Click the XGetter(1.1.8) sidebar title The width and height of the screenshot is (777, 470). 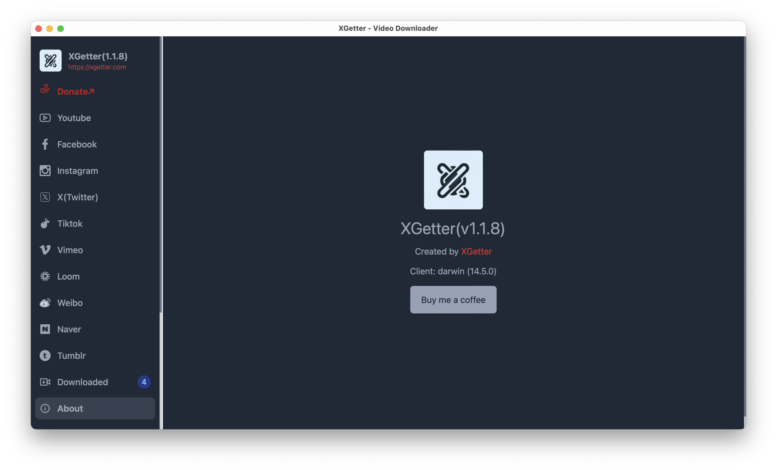pyautogui.click(x=98, y=56)
